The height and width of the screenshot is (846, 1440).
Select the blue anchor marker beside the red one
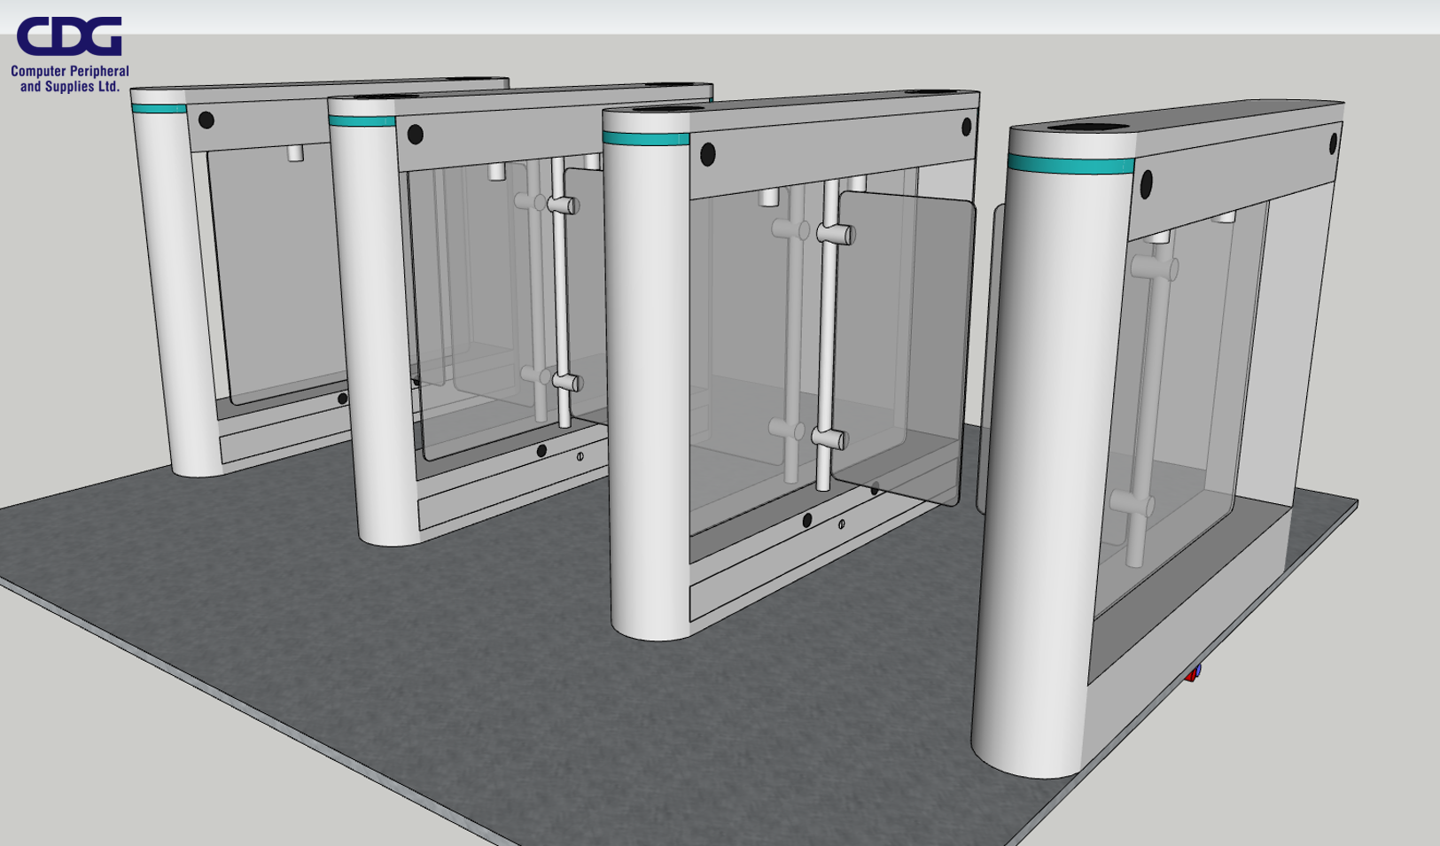1198,670
